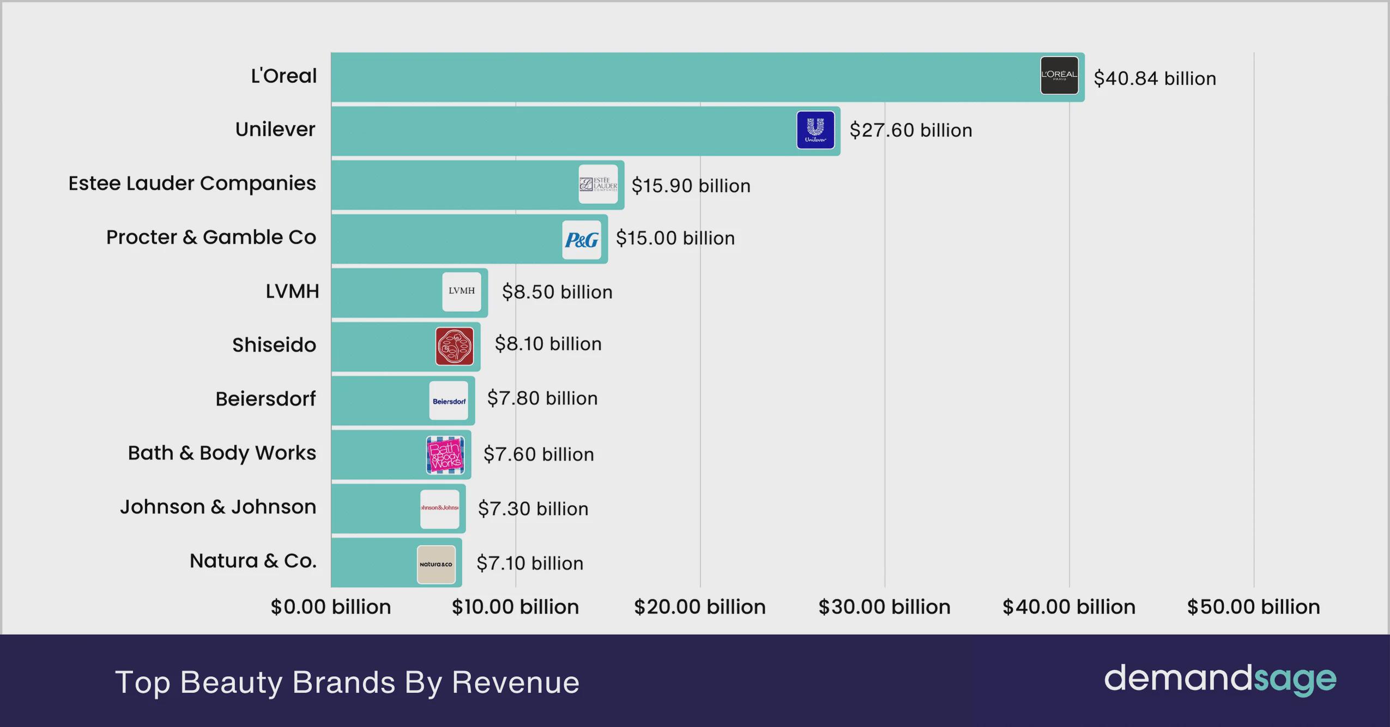Click the pink Bath & Body Works logo
1390x727 pixels.
(x=445, y=455)
